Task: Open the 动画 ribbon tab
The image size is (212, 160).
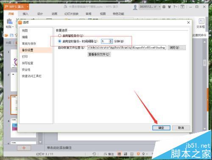Action: coord(54,14)
